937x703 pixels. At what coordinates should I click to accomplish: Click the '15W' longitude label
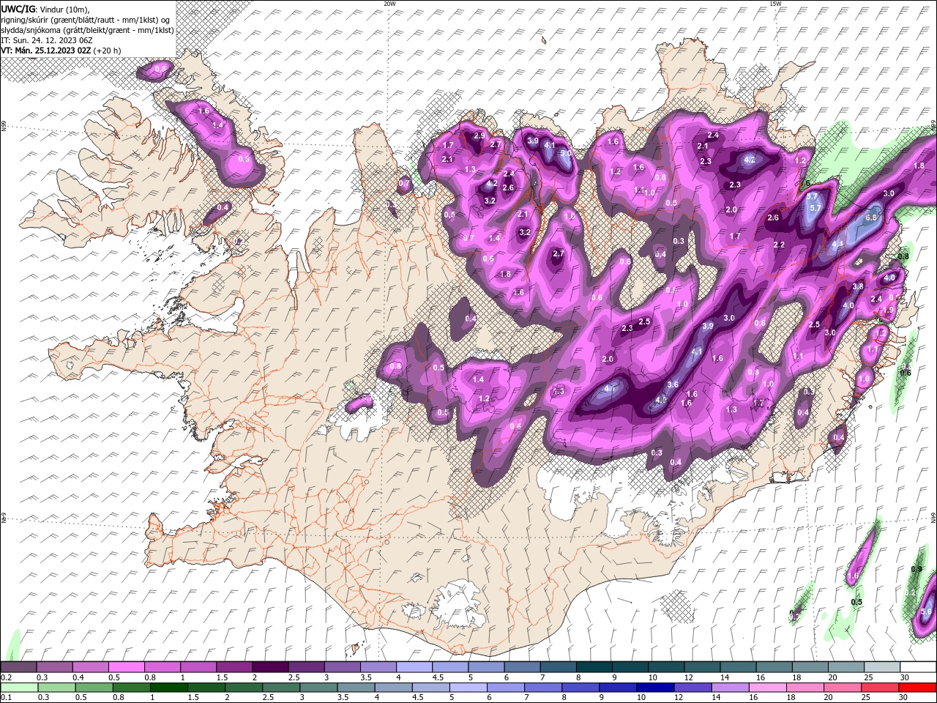[774, 4]
